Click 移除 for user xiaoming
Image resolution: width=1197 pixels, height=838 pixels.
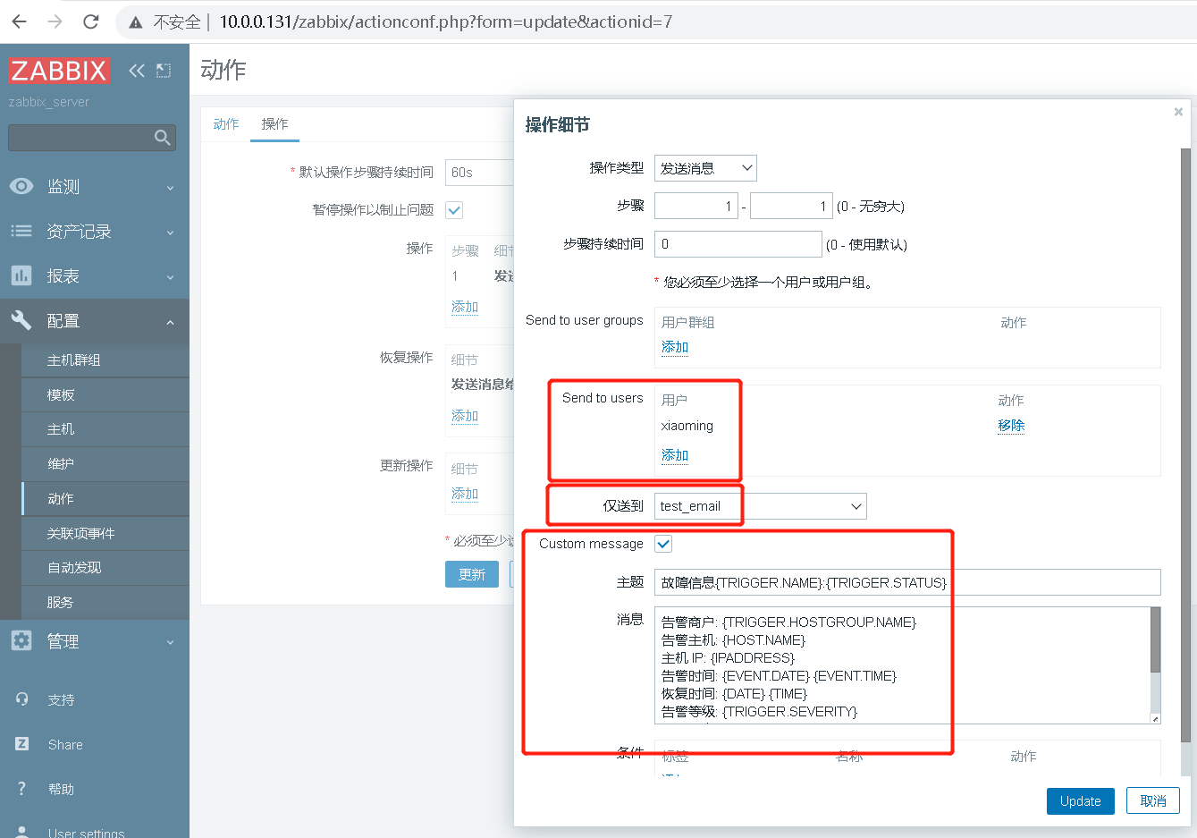1011,426
